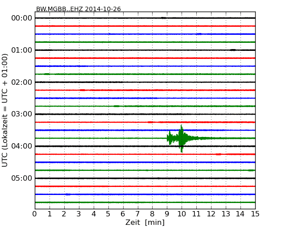The width and height of the screenshot is (290, 232).
Task: Click x-axis tick label 7
Action: 137,214
